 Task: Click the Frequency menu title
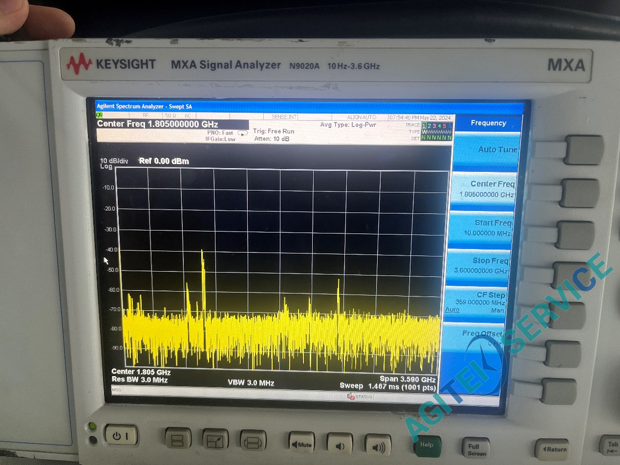pyautogui.click(x=488, y=123)
